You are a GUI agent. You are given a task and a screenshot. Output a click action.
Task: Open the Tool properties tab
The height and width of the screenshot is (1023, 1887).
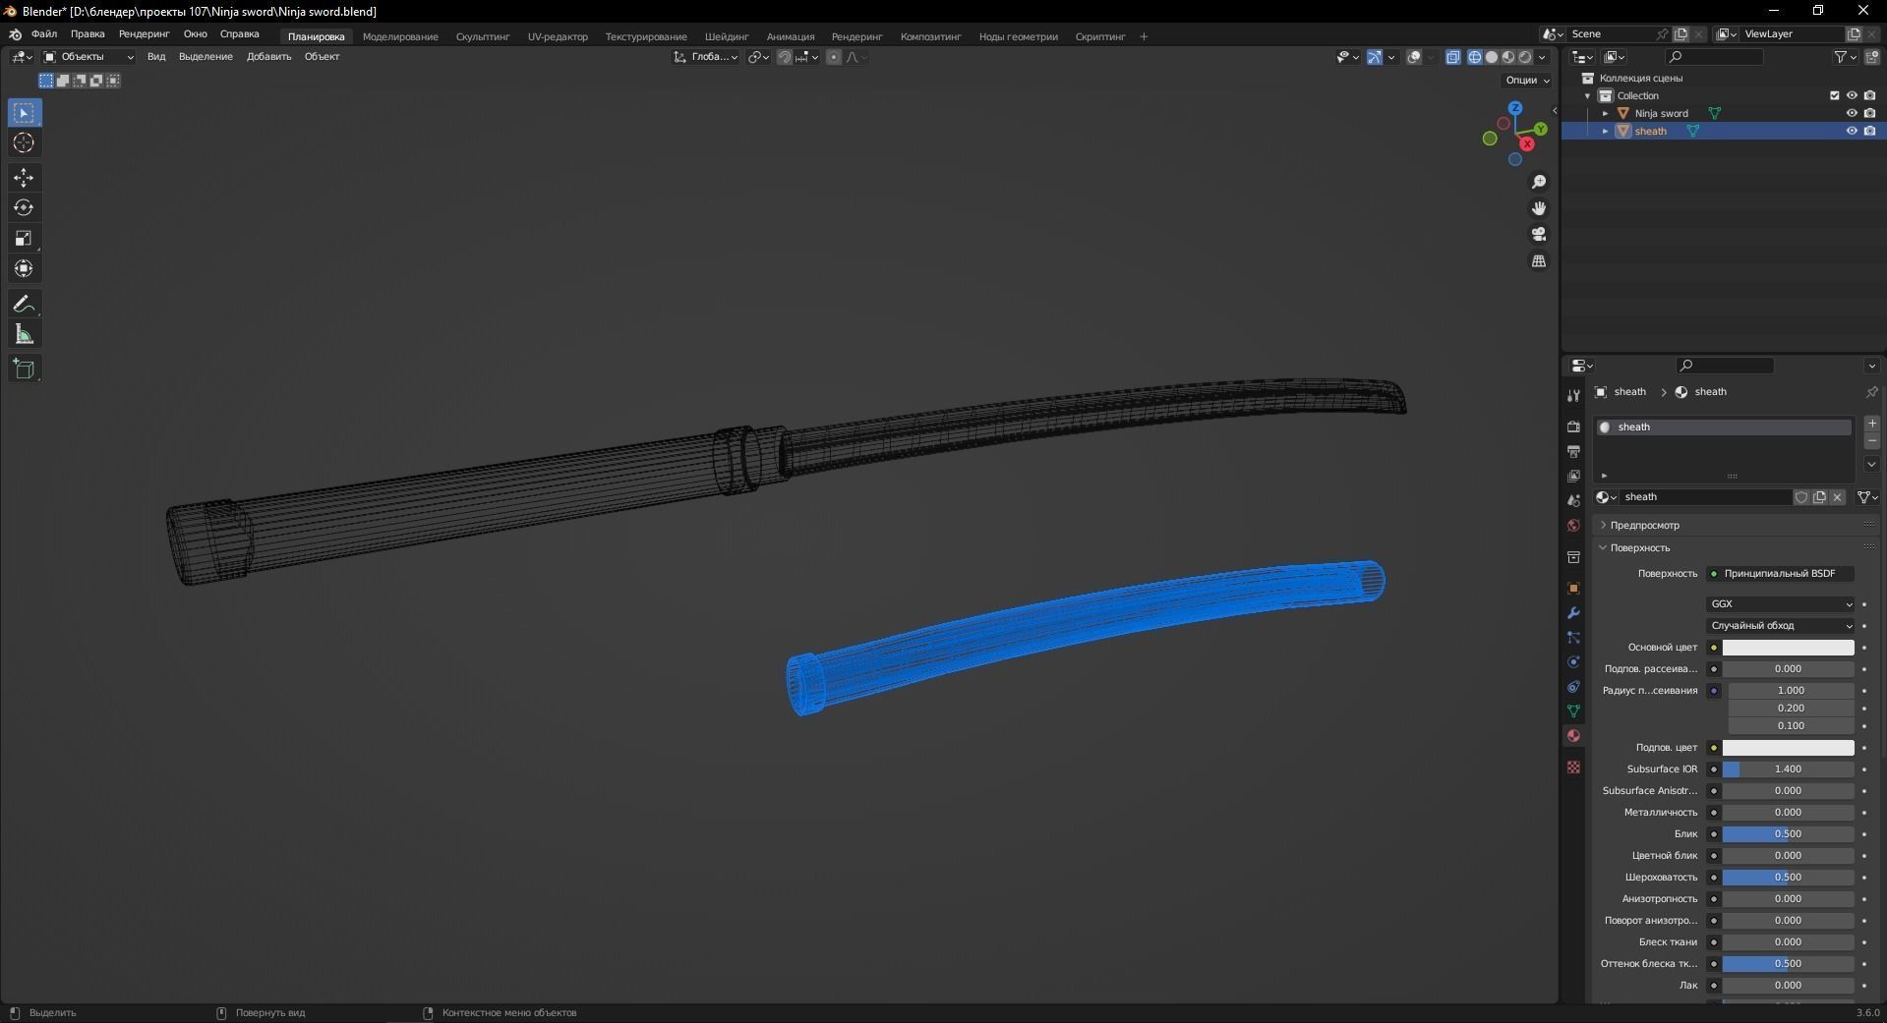pos(1573,395)
